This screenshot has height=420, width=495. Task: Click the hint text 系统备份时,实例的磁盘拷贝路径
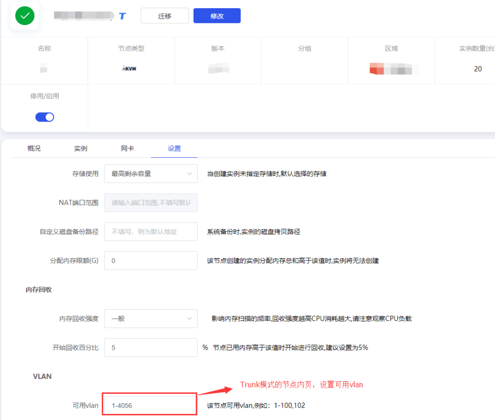(253, 232)
